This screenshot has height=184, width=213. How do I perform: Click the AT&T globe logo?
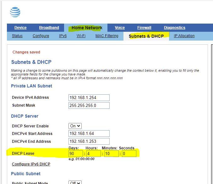tap(15, 12)
